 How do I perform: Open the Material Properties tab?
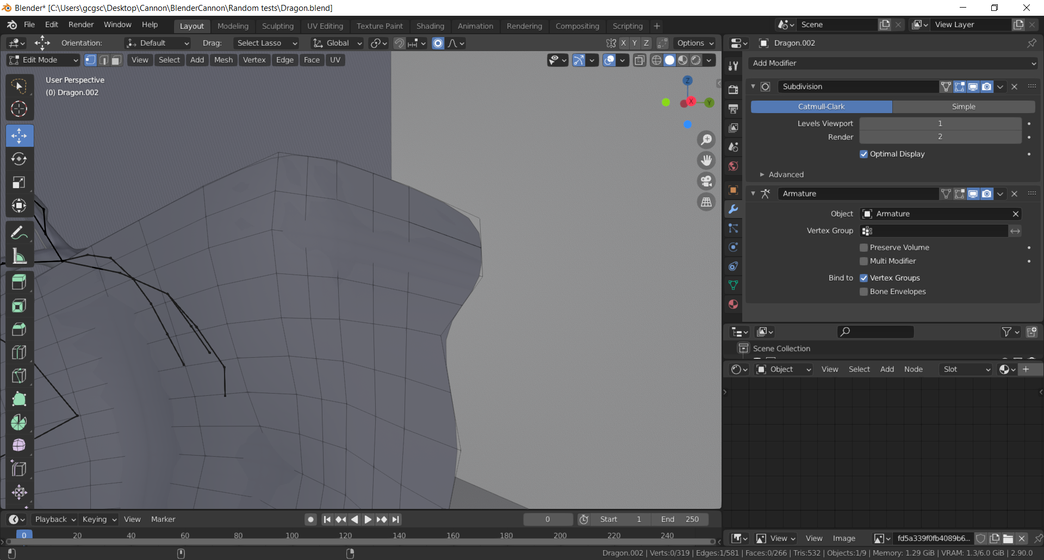coord(733,304)
